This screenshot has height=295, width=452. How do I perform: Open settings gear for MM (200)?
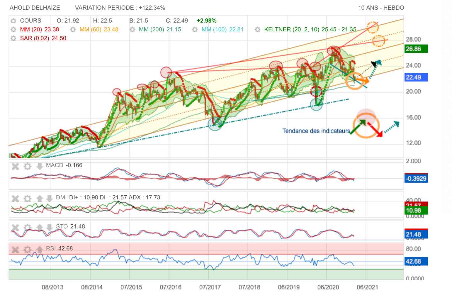[132, 30]
